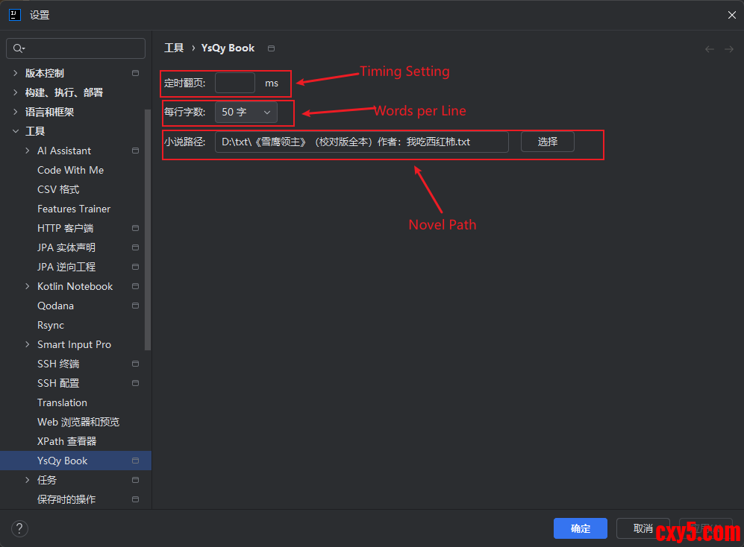Expand the Smart Input Pro node

(28, 344)
